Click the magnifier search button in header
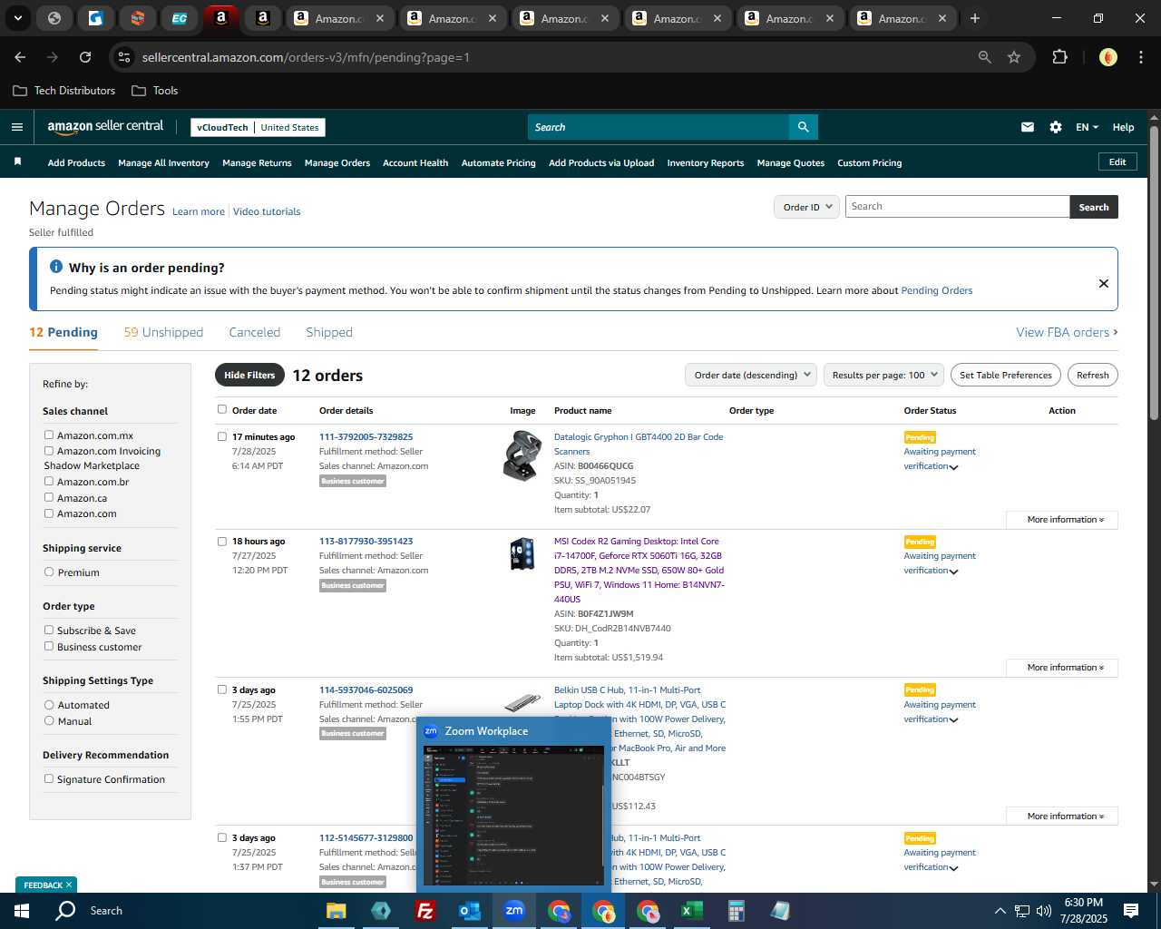1161x929 pixels. click(803, 127)
